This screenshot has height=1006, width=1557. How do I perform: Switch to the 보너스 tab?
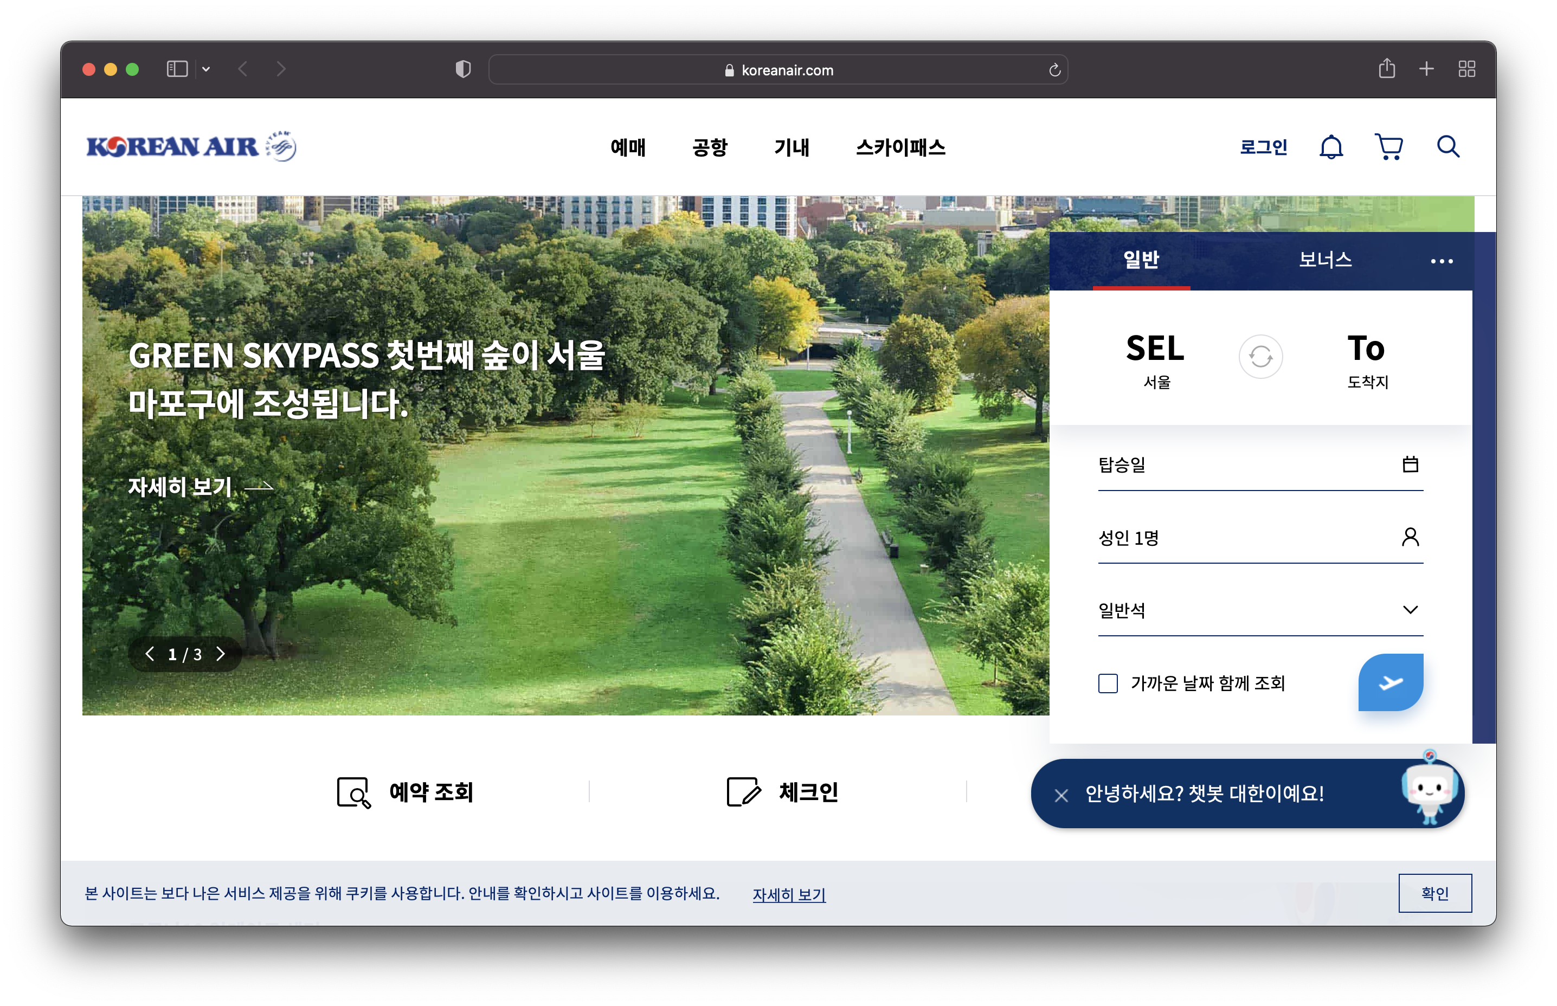click(x=1324, y=260)
